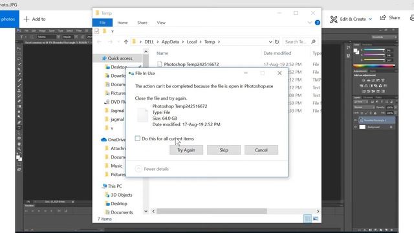Select This PC in navigation pane
Screen dimensions: 414x233
click(114, 186)
